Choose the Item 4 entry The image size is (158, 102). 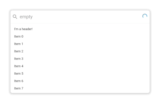coord(80,66)
